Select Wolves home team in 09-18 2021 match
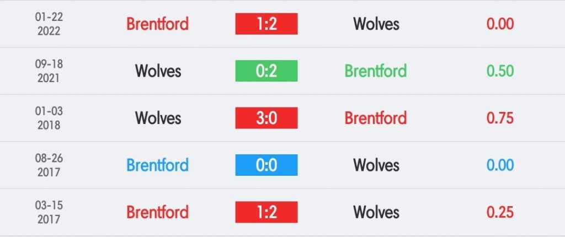Image resolution: width=565 pixels, height=237 pixels. [158, 71]
